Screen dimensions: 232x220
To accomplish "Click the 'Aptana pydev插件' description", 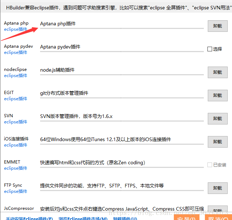I will pos(60,47).
